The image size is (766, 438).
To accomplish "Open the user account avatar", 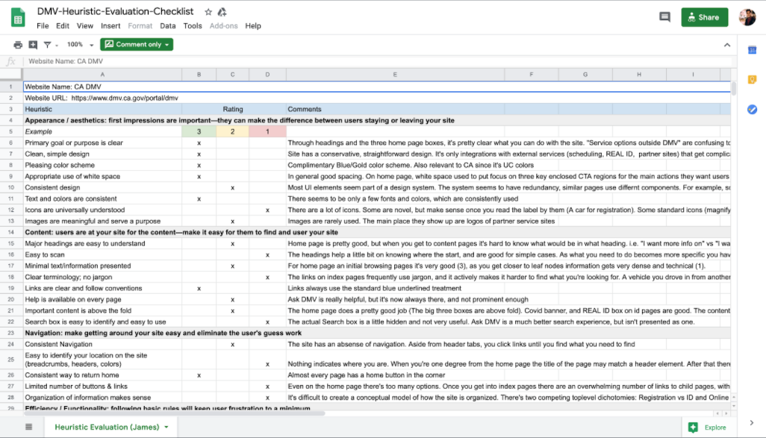I will click(x=747, y=17).
